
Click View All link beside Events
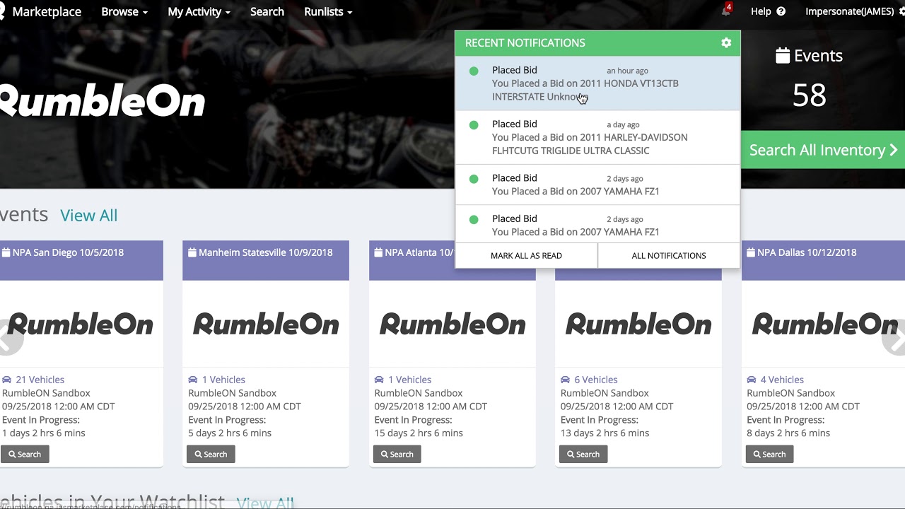coord(89,215)
